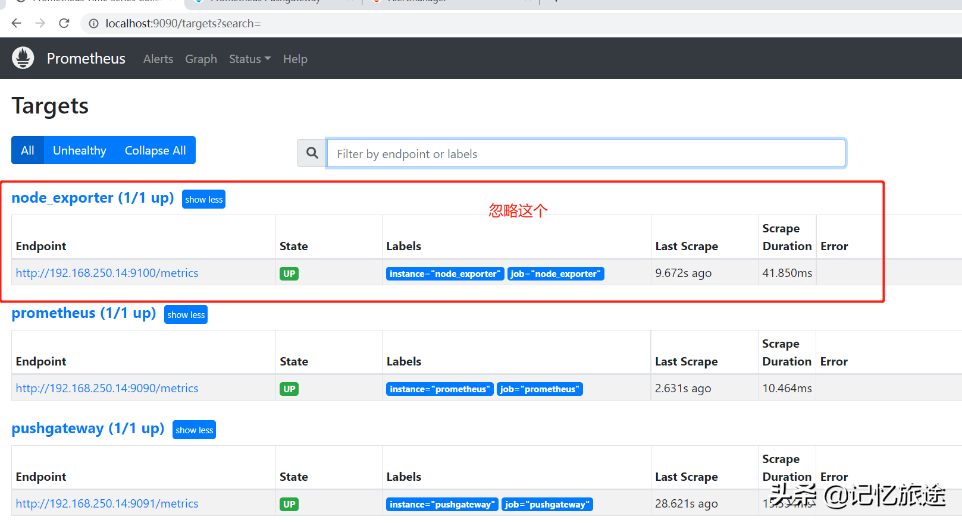962x523 pixels.
Task: Show only Unhealthy targets
Action: (80, 150)
